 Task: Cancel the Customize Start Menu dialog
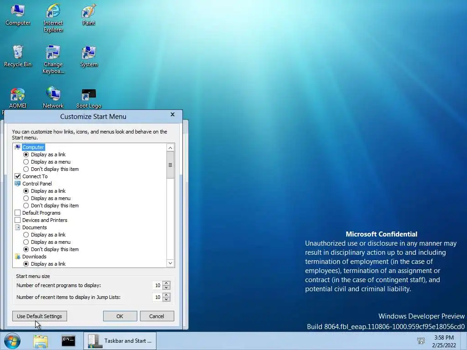157,316
